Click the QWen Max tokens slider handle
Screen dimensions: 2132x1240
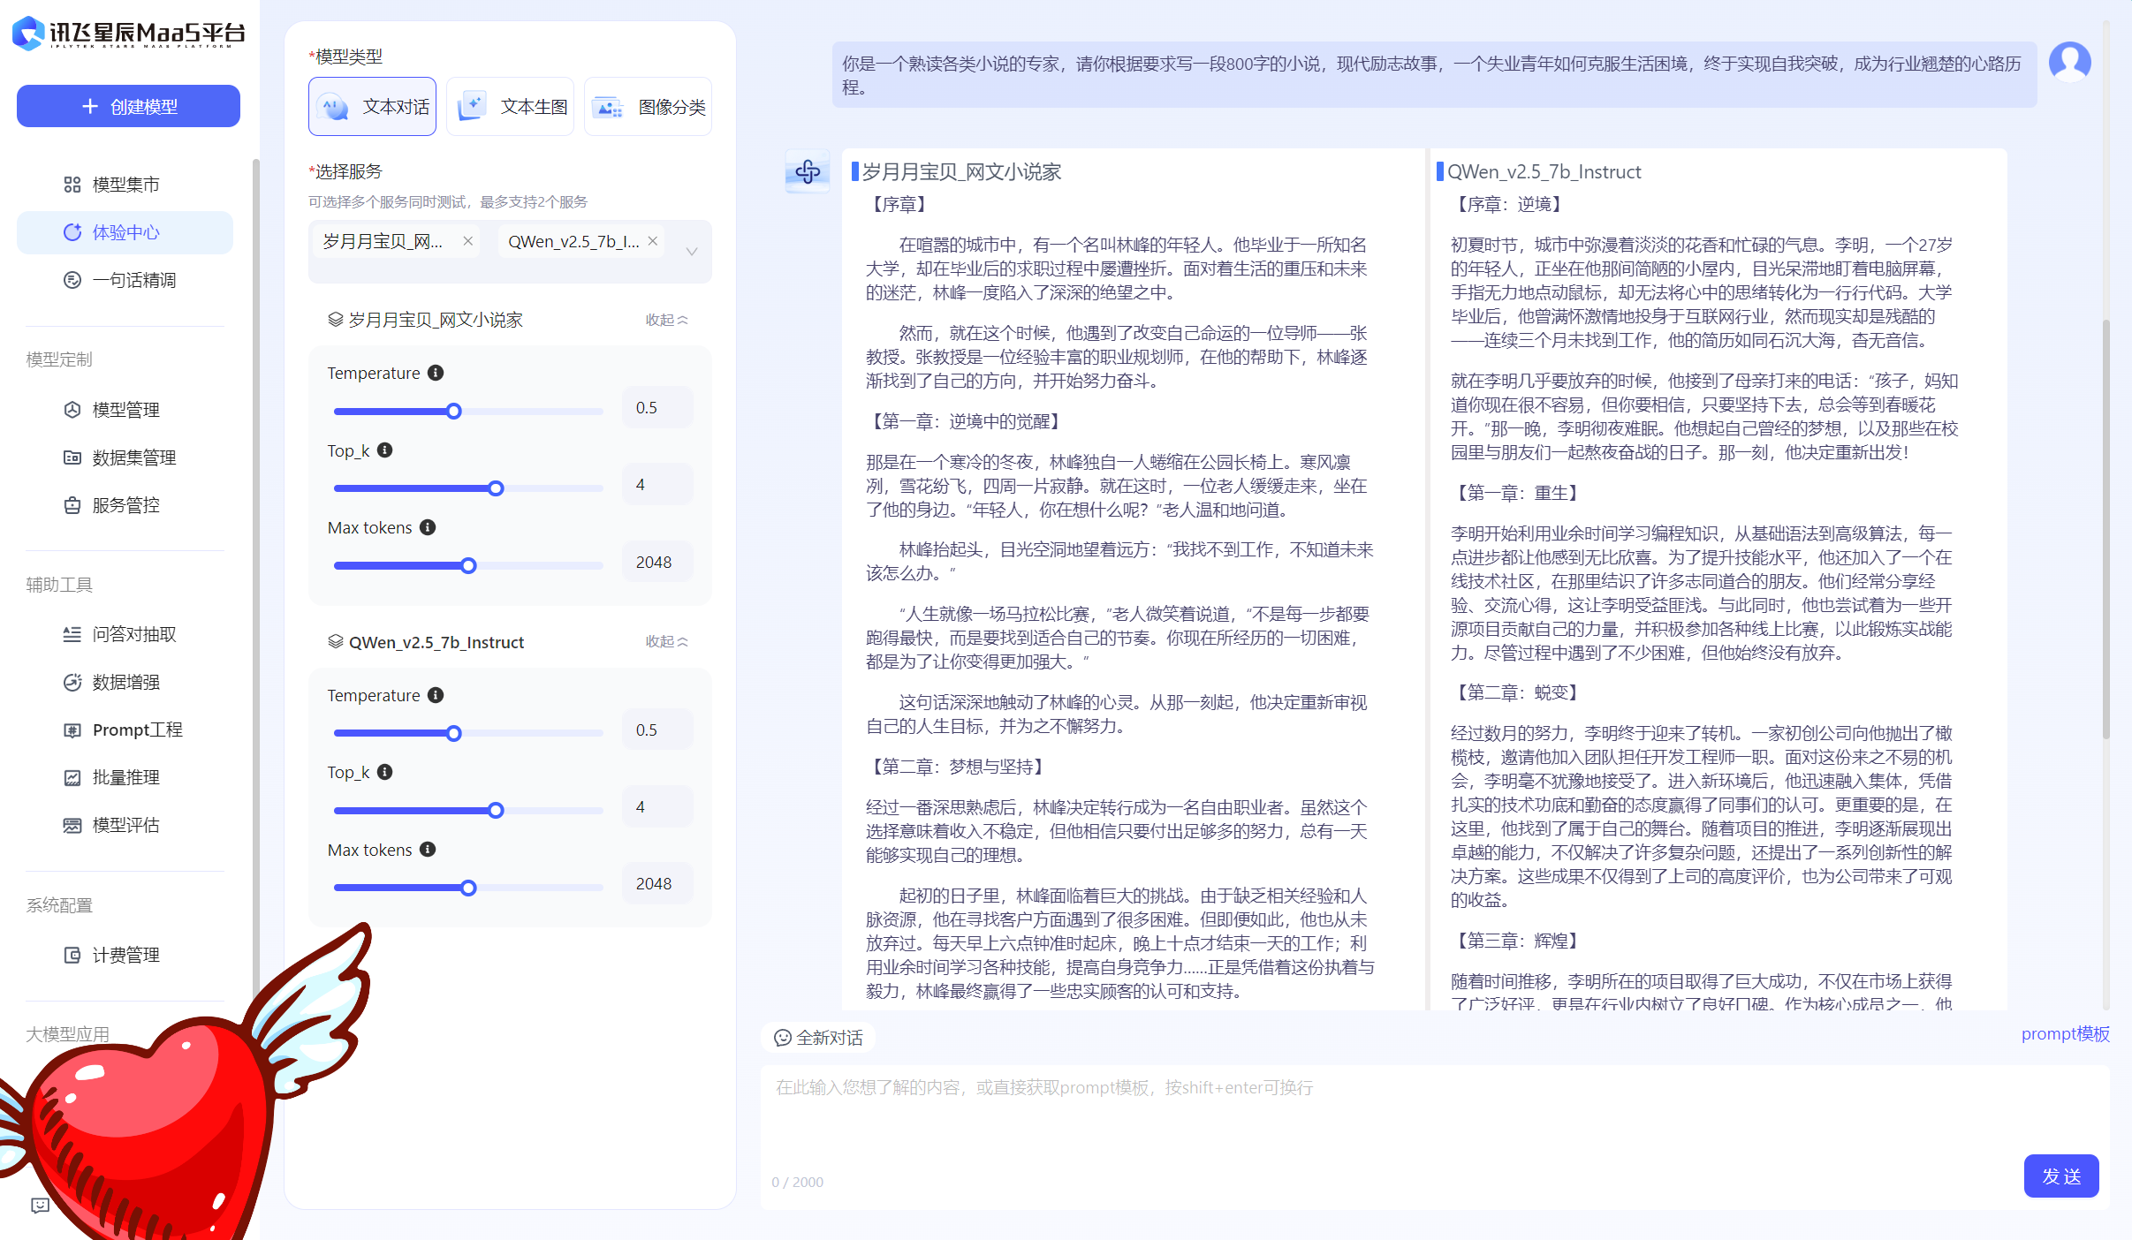[x=469, y=888]
